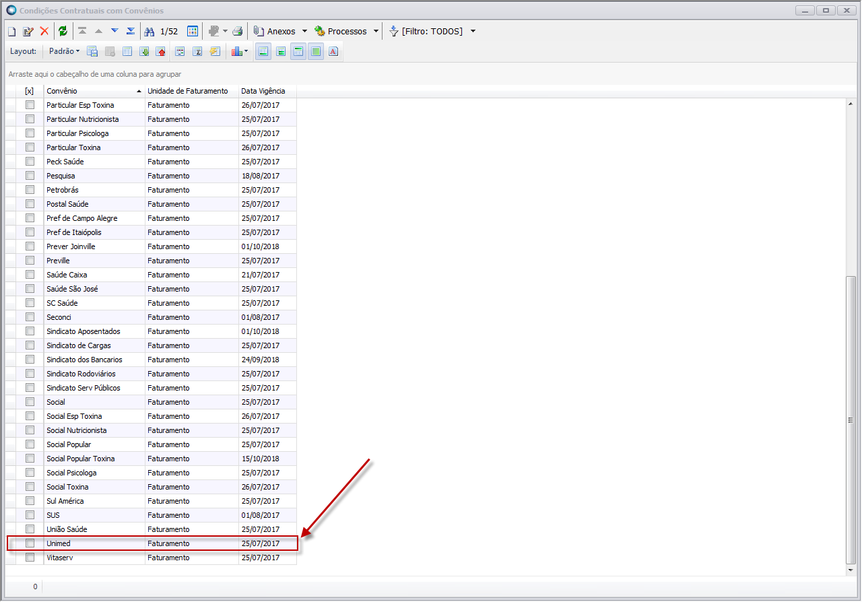Print the list with the printer icon
862x602 pixels.
(x=237, y=31)
